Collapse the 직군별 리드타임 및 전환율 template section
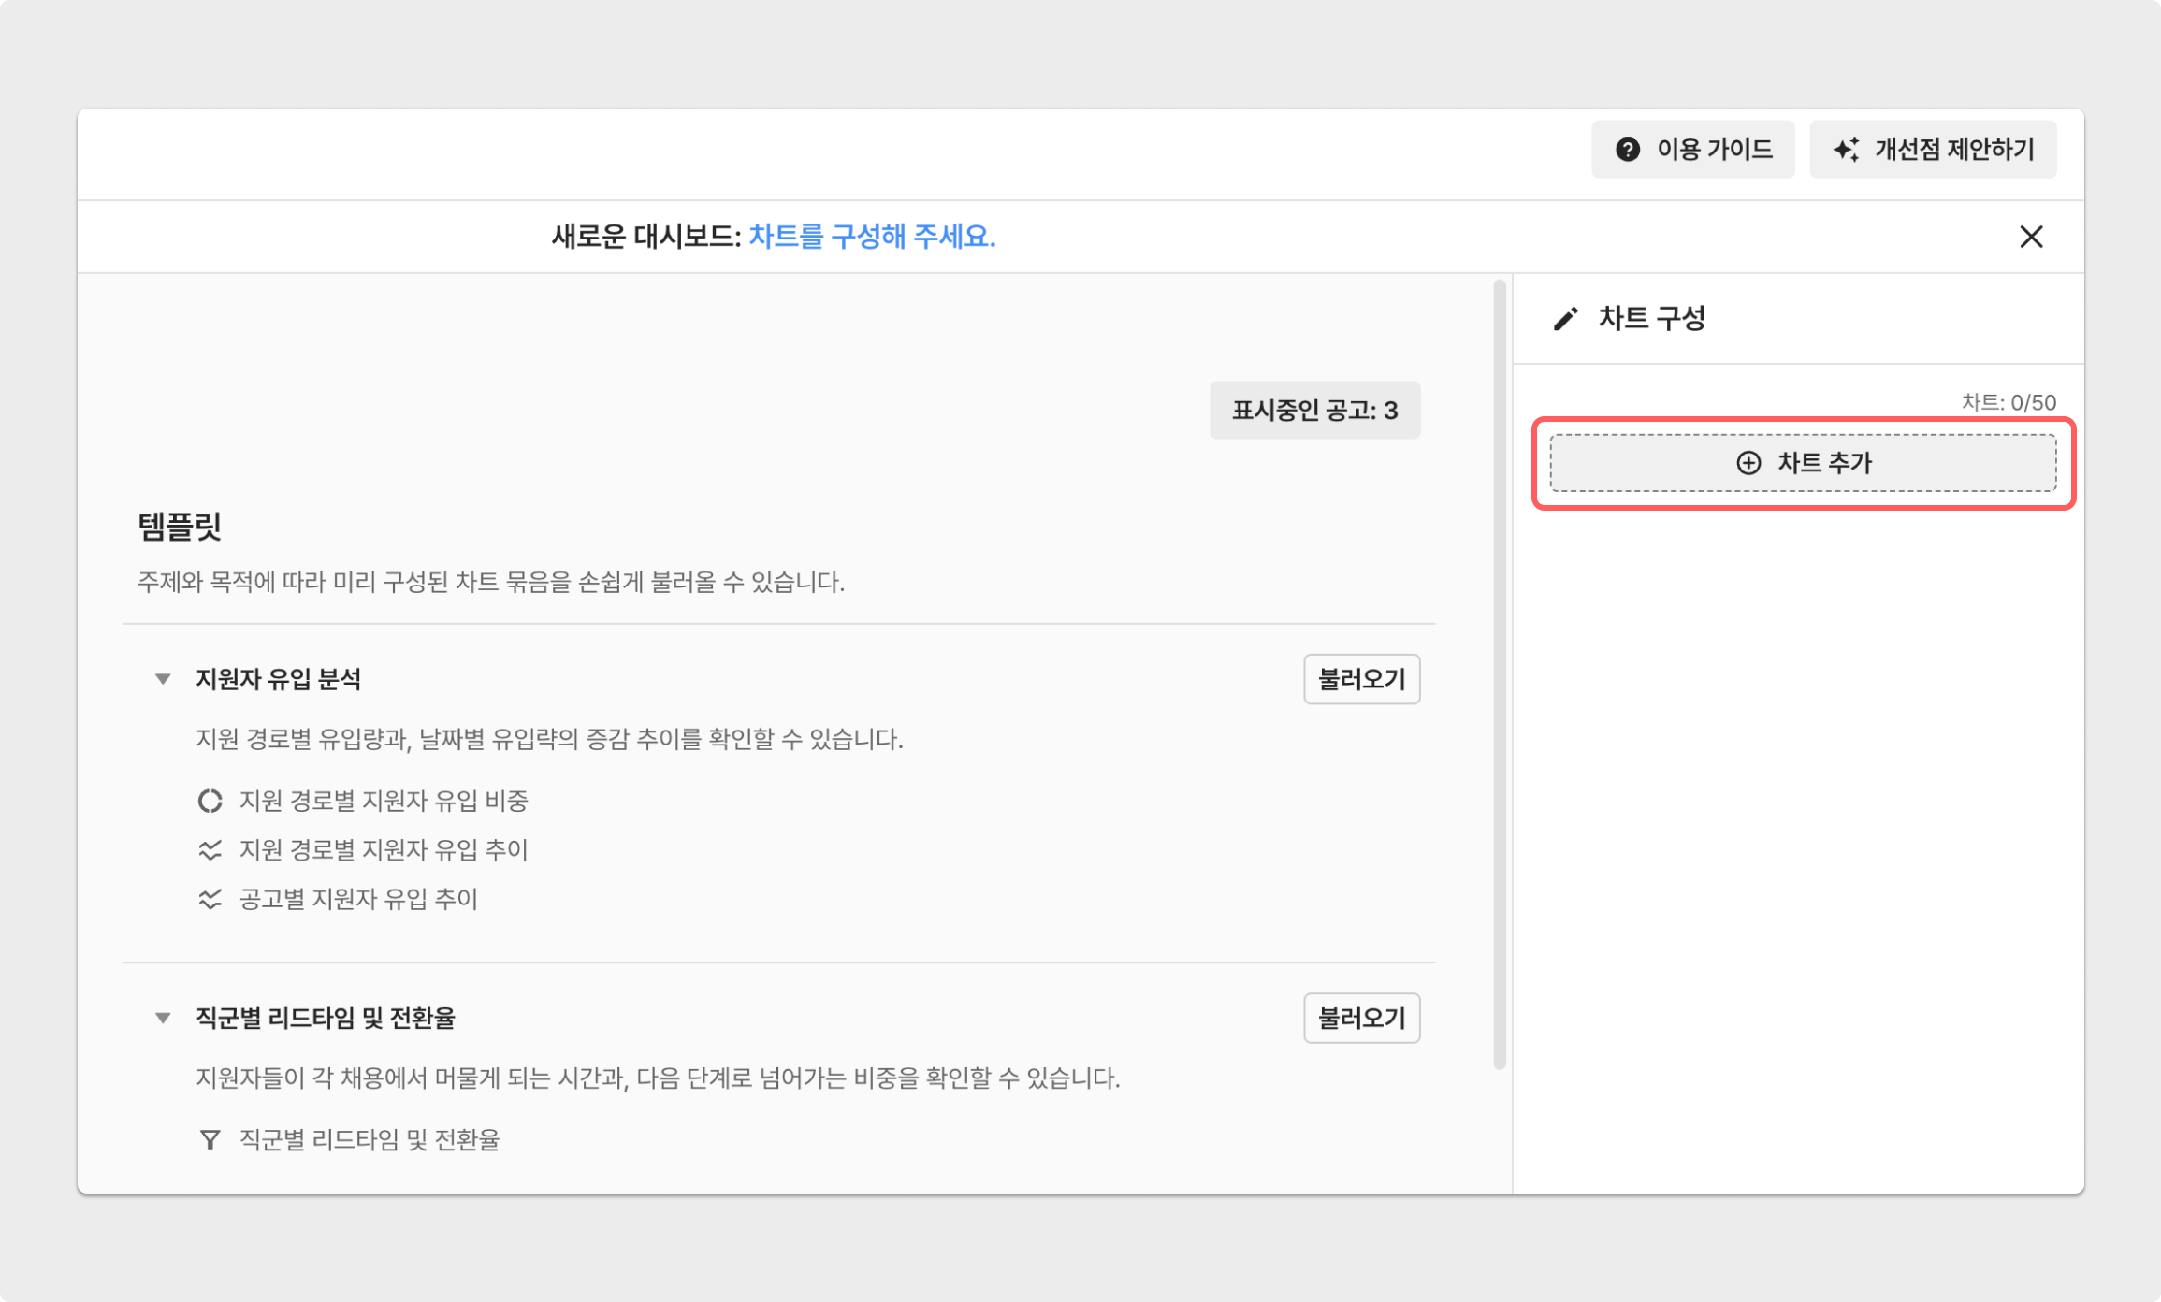Viewport: 2161px width, 1302px height. (163, 1018)
